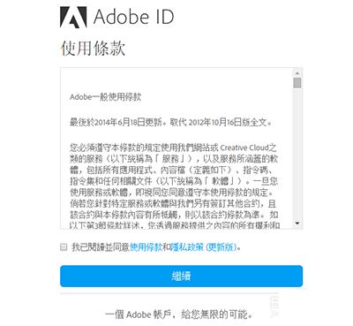Open the 使用條款 link
This screenshot has height=326, width=353.
tap(146, 247)
